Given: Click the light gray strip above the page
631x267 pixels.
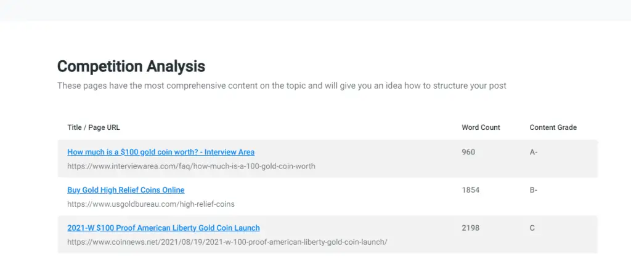Looking at the screenshot, I should click(x=315, y=10).
